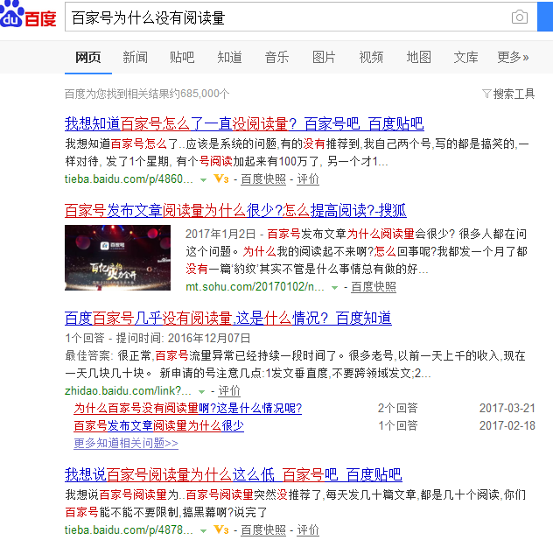553x540 pixels.
Task: Open sub-link 百家号发布文章阅读量为什么很少
Action: (x=158, y=425)
